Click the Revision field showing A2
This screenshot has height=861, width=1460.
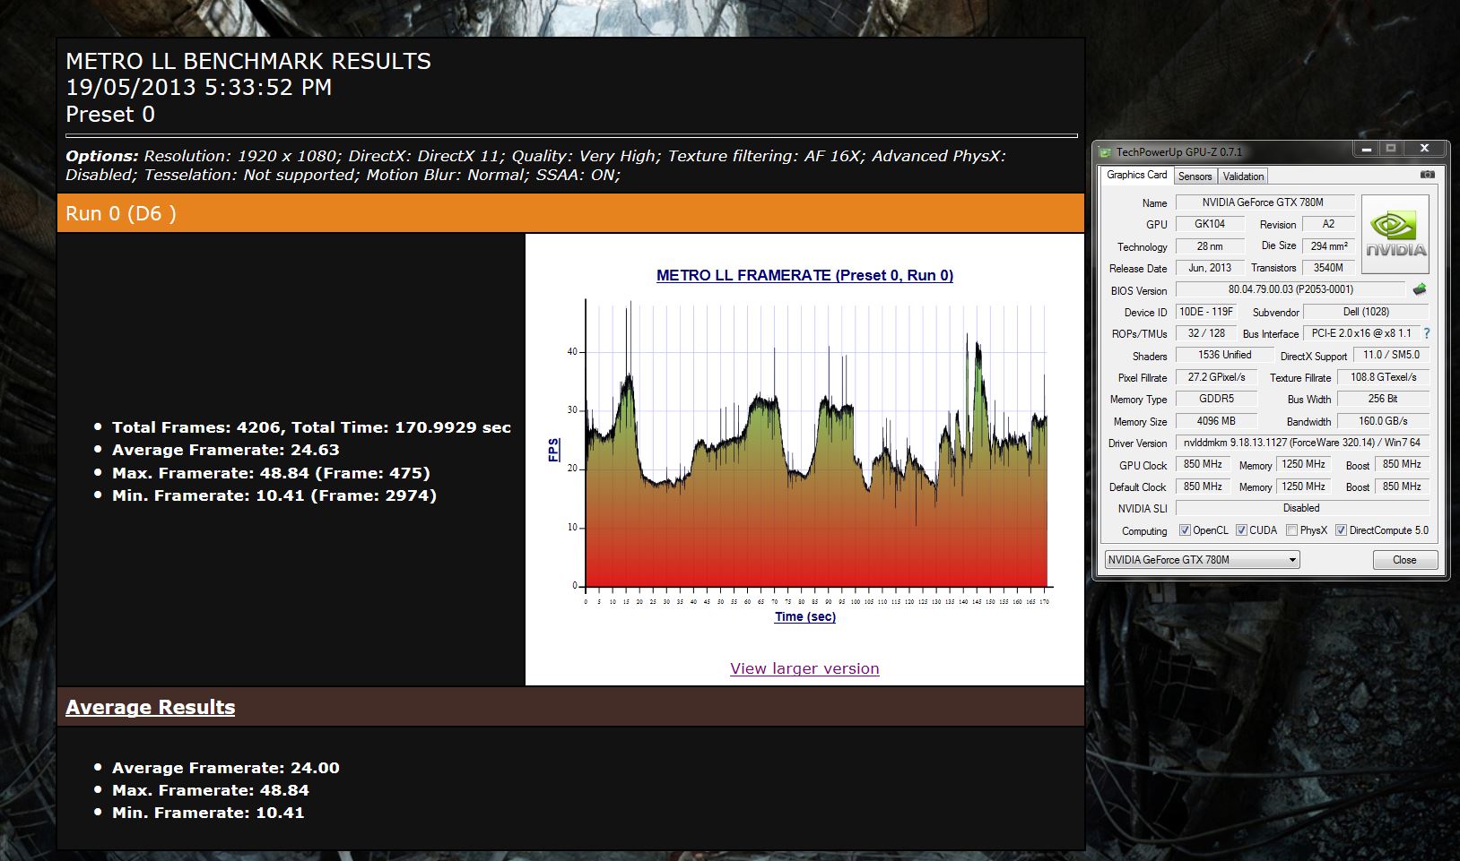click(x=1327, y=224)
